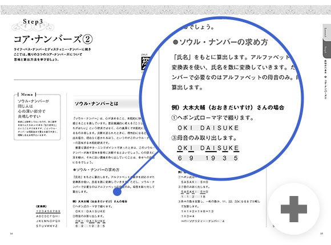The image size is (331, 245).
Task: Click the decorative lace banner at top
Action: (165, 10)
